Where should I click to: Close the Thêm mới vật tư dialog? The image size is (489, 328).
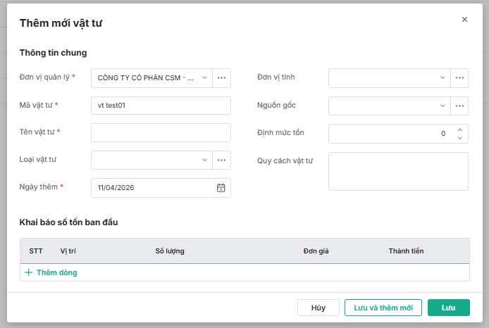pyautogui.click(x=464, y=20)
